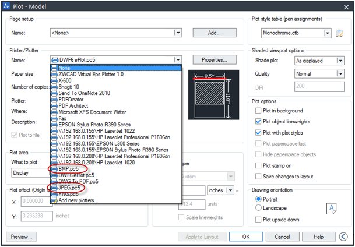Click the ZWCAD logo icon in title bar
355x247 pixels.
[6, 6]
